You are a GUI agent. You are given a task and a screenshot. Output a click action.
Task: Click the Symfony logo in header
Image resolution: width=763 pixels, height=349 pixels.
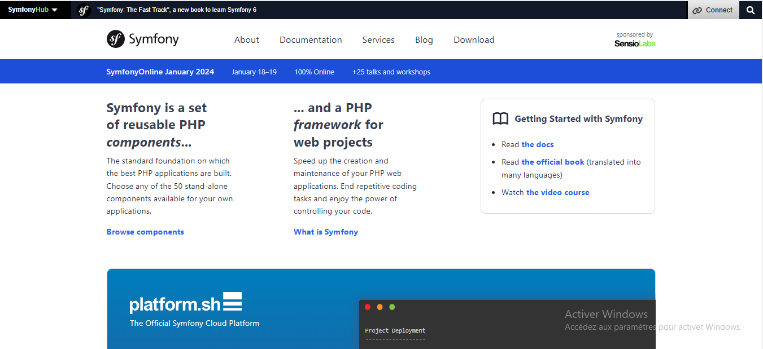[143, 39]
